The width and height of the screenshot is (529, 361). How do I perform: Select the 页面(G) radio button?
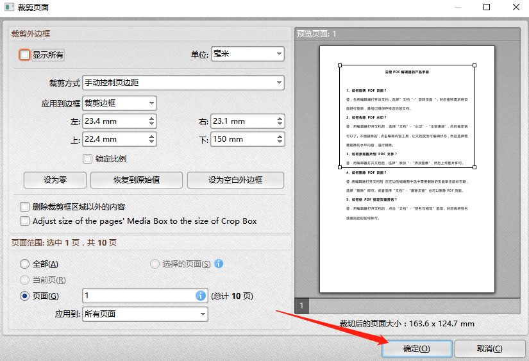coord(24,296)
